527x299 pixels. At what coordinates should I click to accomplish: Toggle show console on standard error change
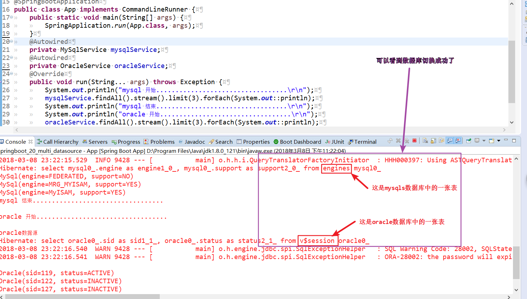click(x=458, y=141)
